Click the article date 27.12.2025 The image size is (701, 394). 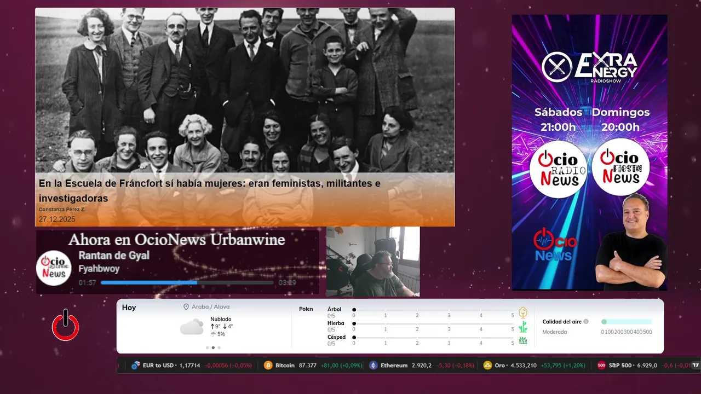coord(57,219)
